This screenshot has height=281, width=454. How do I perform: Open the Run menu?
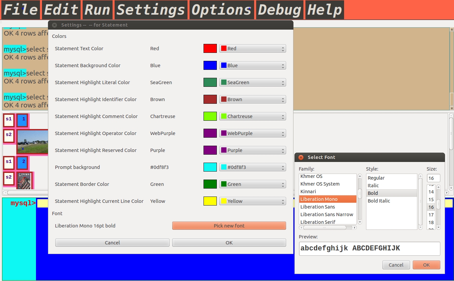(97, 10)
